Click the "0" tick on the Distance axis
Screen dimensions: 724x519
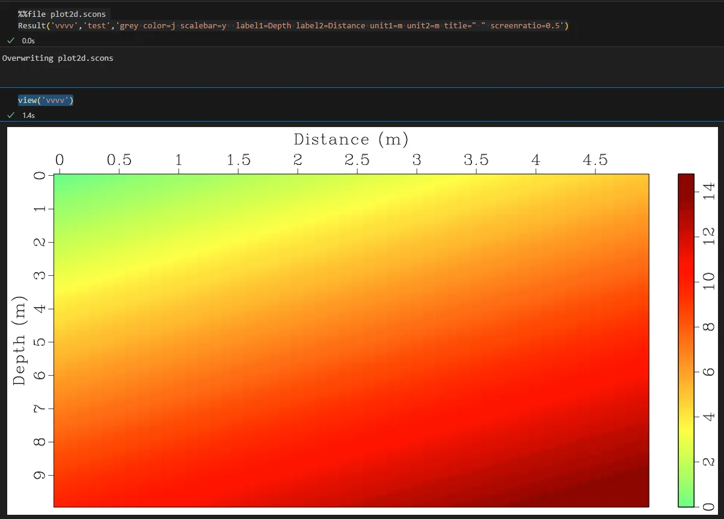click(60, 160)
